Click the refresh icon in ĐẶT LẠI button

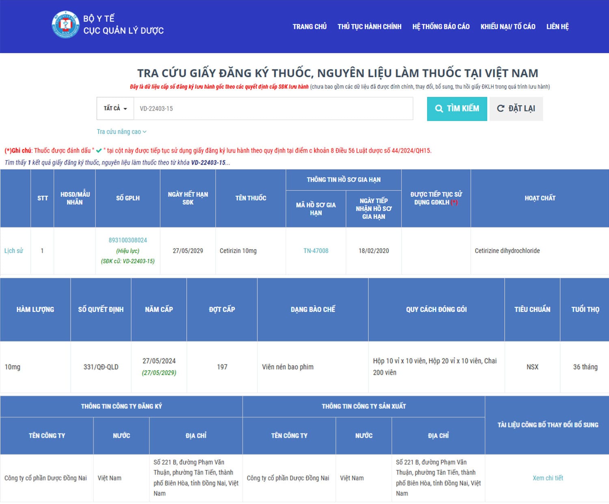pos(501,108)
